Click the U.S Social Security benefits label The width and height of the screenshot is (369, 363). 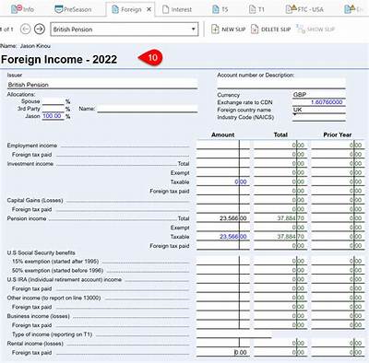pyautogui.click(x=42, y=252)
